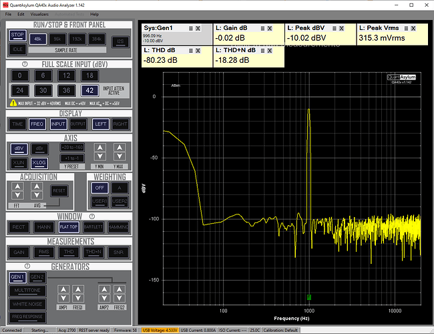
Task: Click the green marker at 1000 Hz
Action: click(x=309, y=297)
